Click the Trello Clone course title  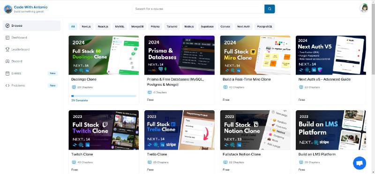tap(157, 154)
